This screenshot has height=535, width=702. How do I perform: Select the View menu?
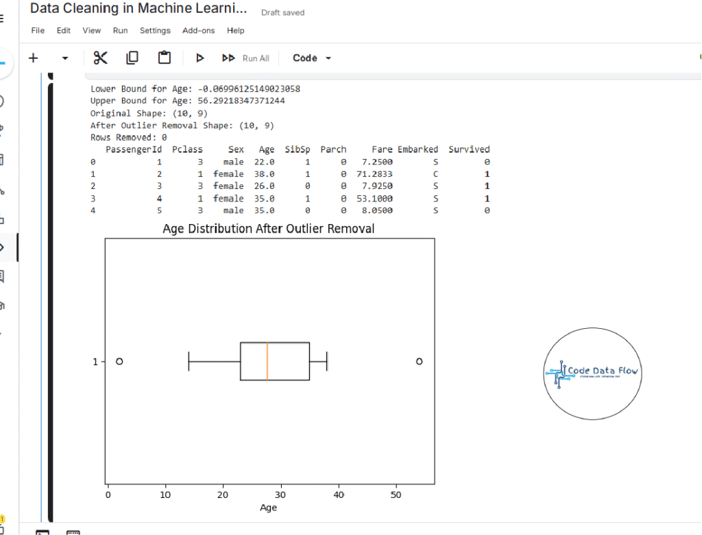(x=92, y=30)
